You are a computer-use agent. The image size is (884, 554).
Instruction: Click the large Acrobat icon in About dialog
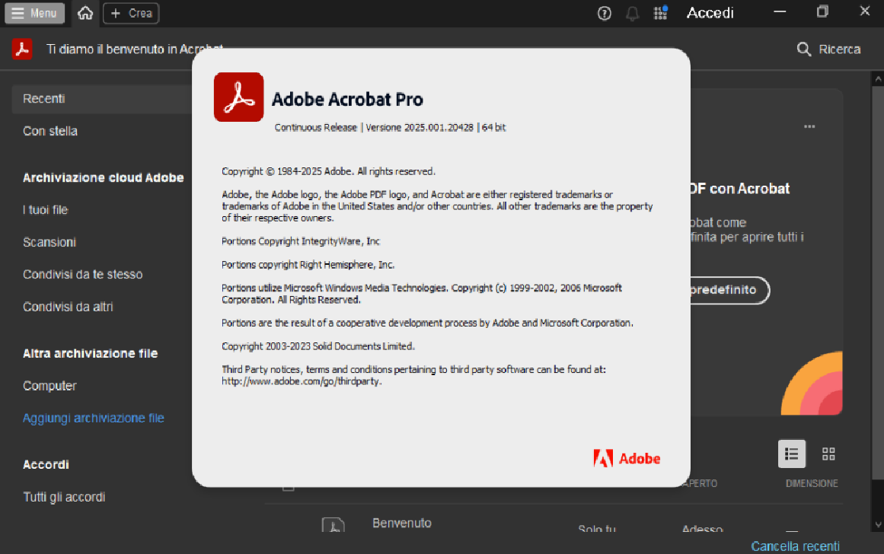click(x=238, y=97)
